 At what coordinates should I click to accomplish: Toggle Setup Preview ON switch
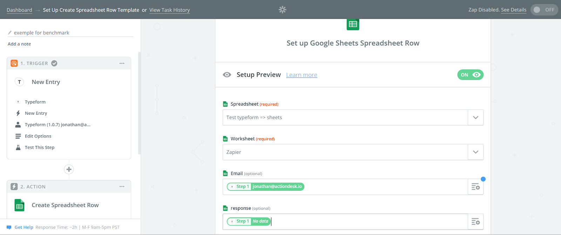[x=470, y=75]
